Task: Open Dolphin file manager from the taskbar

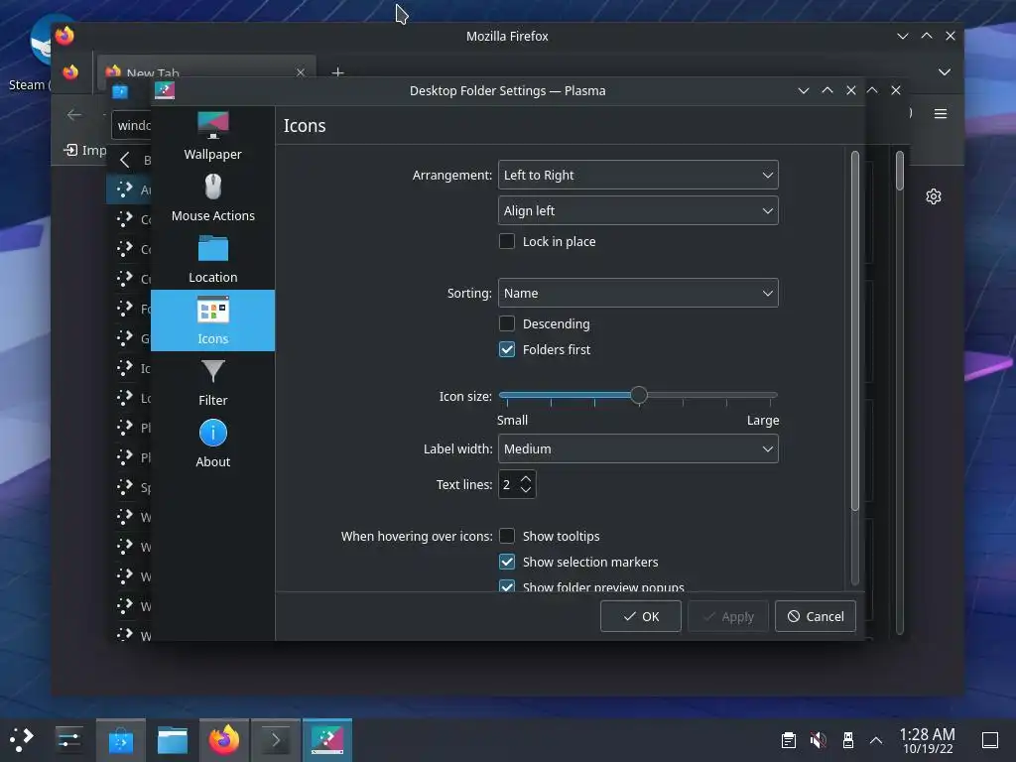Action: click(173, 739)
